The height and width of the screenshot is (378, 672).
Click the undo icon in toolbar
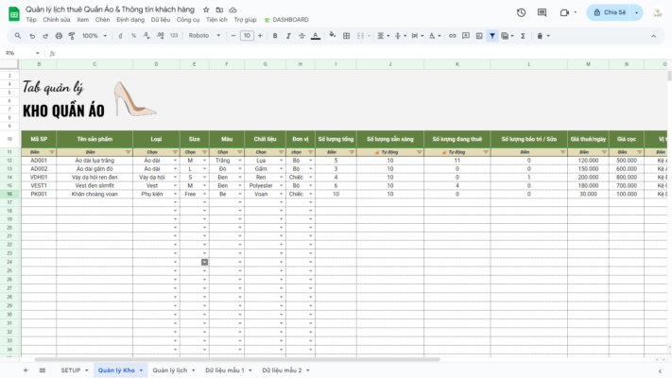click(32, 36)
